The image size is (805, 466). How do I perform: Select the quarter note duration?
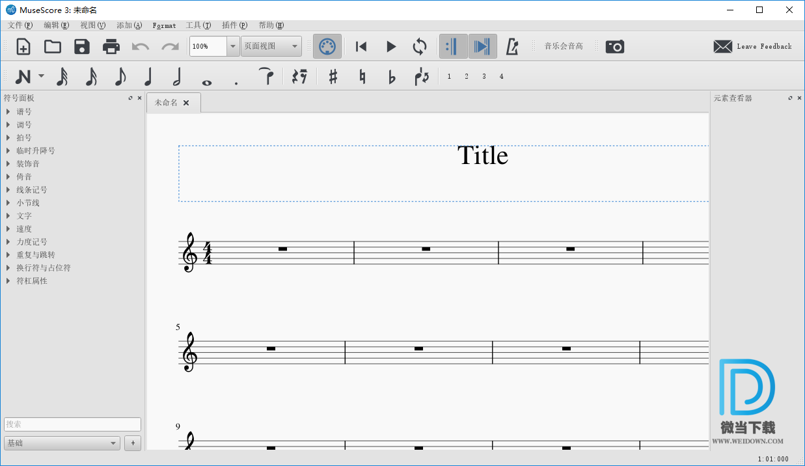point(148,77)
